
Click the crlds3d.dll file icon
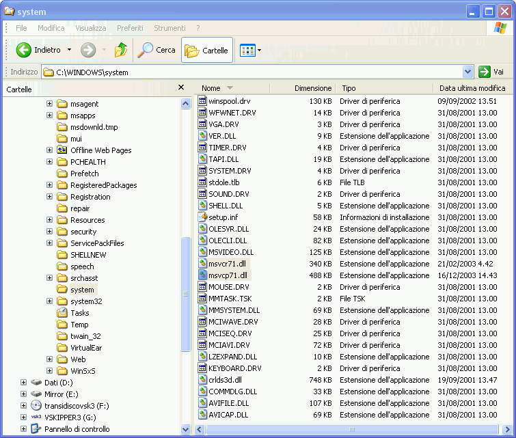coord(202,379)
